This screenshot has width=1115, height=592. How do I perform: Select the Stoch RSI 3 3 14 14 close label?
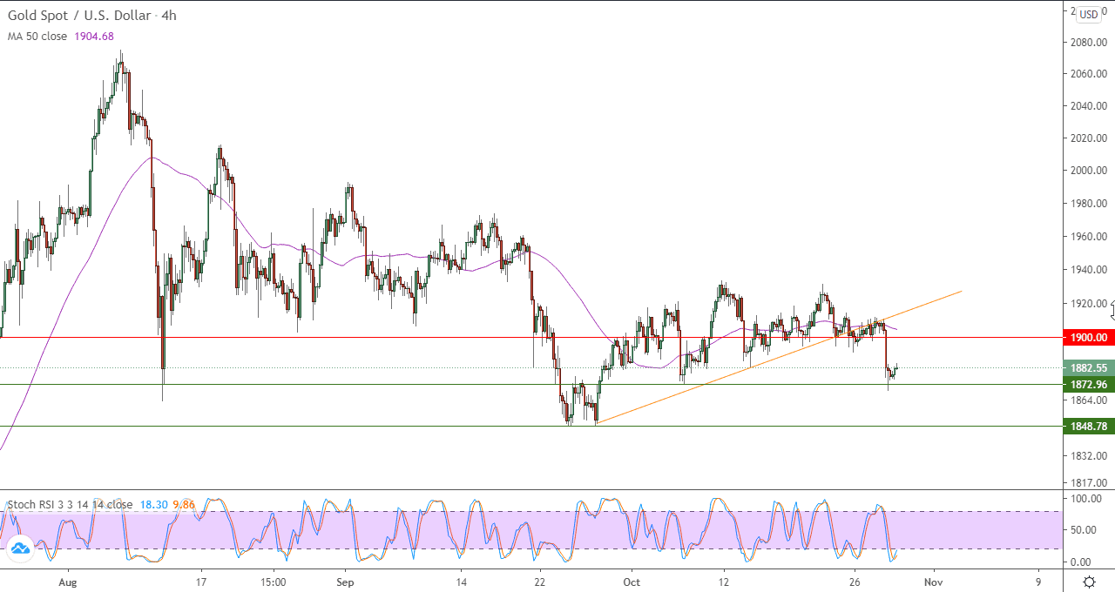[71, 505]
